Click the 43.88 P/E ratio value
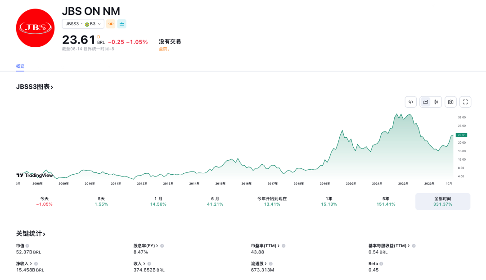486x280 pixels. 257,252
